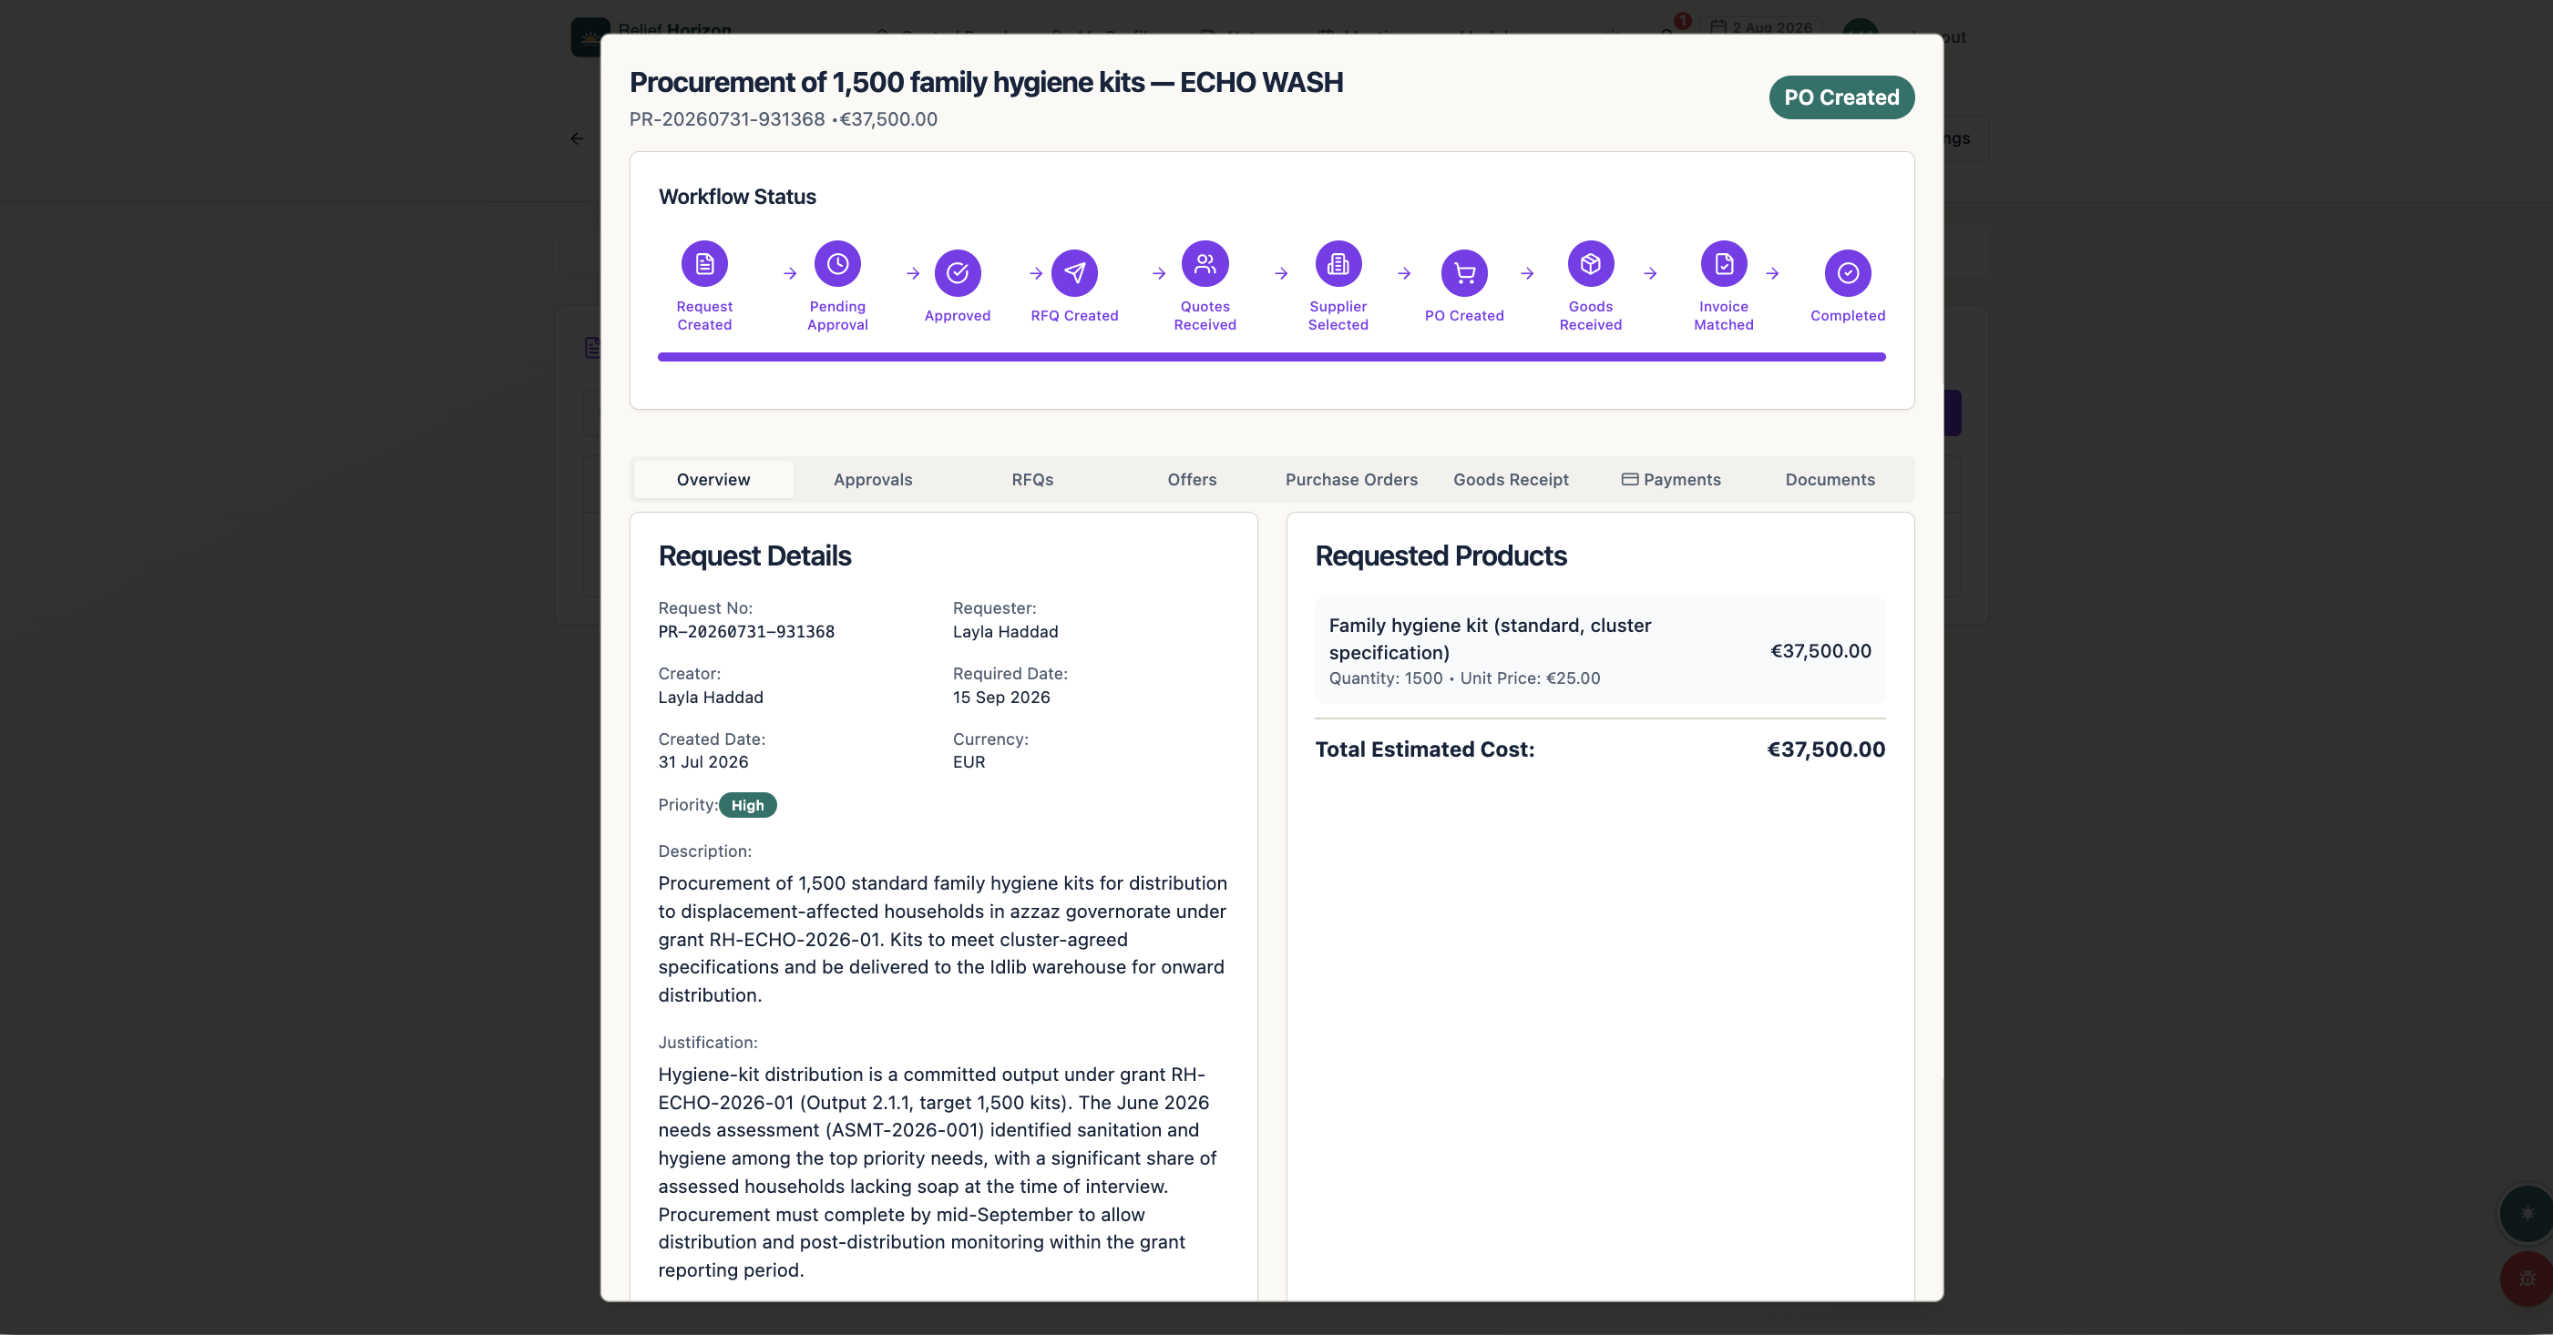Click the Request Created workflow step icon
Screen dimensions: 2553x1335
[703, 263]
